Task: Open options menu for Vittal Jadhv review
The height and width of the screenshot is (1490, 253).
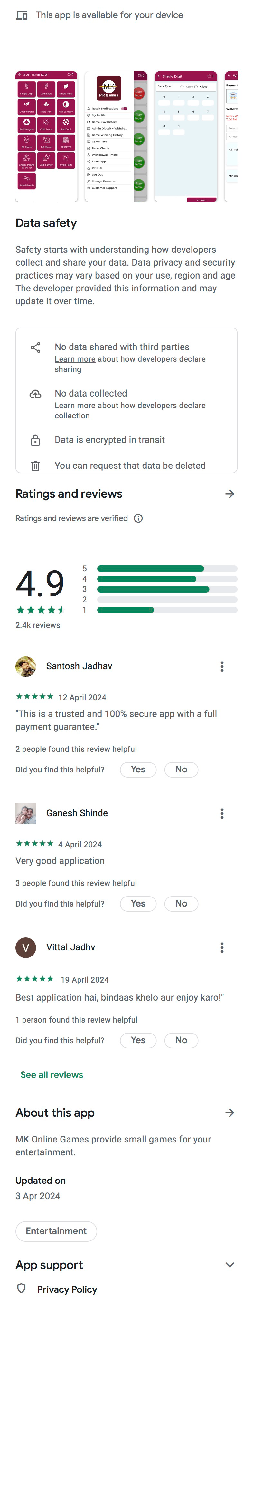Action: click(x=222, y=947)
